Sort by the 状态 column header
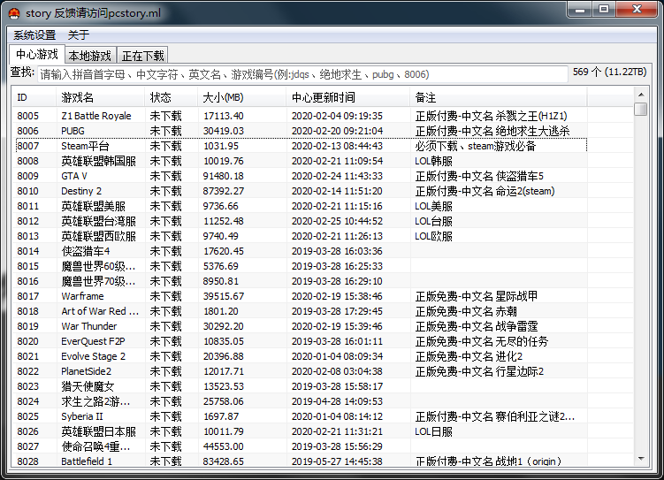 pos(171,98)
